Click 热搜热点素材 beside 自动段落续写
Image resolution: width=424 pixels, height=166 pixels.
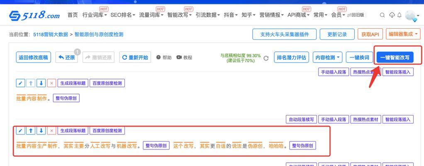click(x=366, y=119)
